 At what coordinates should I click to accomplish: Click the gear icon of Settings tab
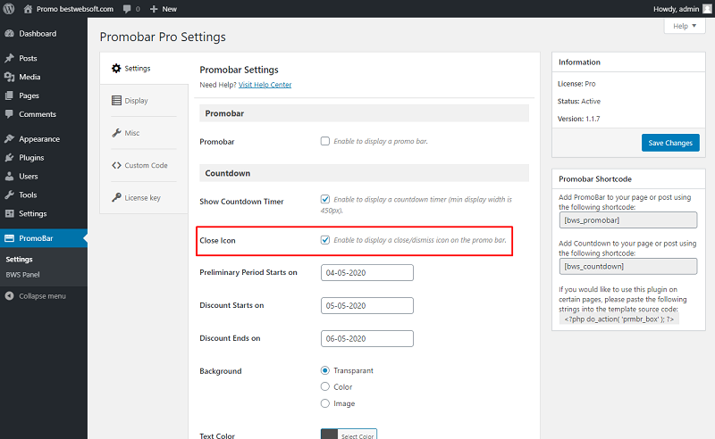point(116,69)
